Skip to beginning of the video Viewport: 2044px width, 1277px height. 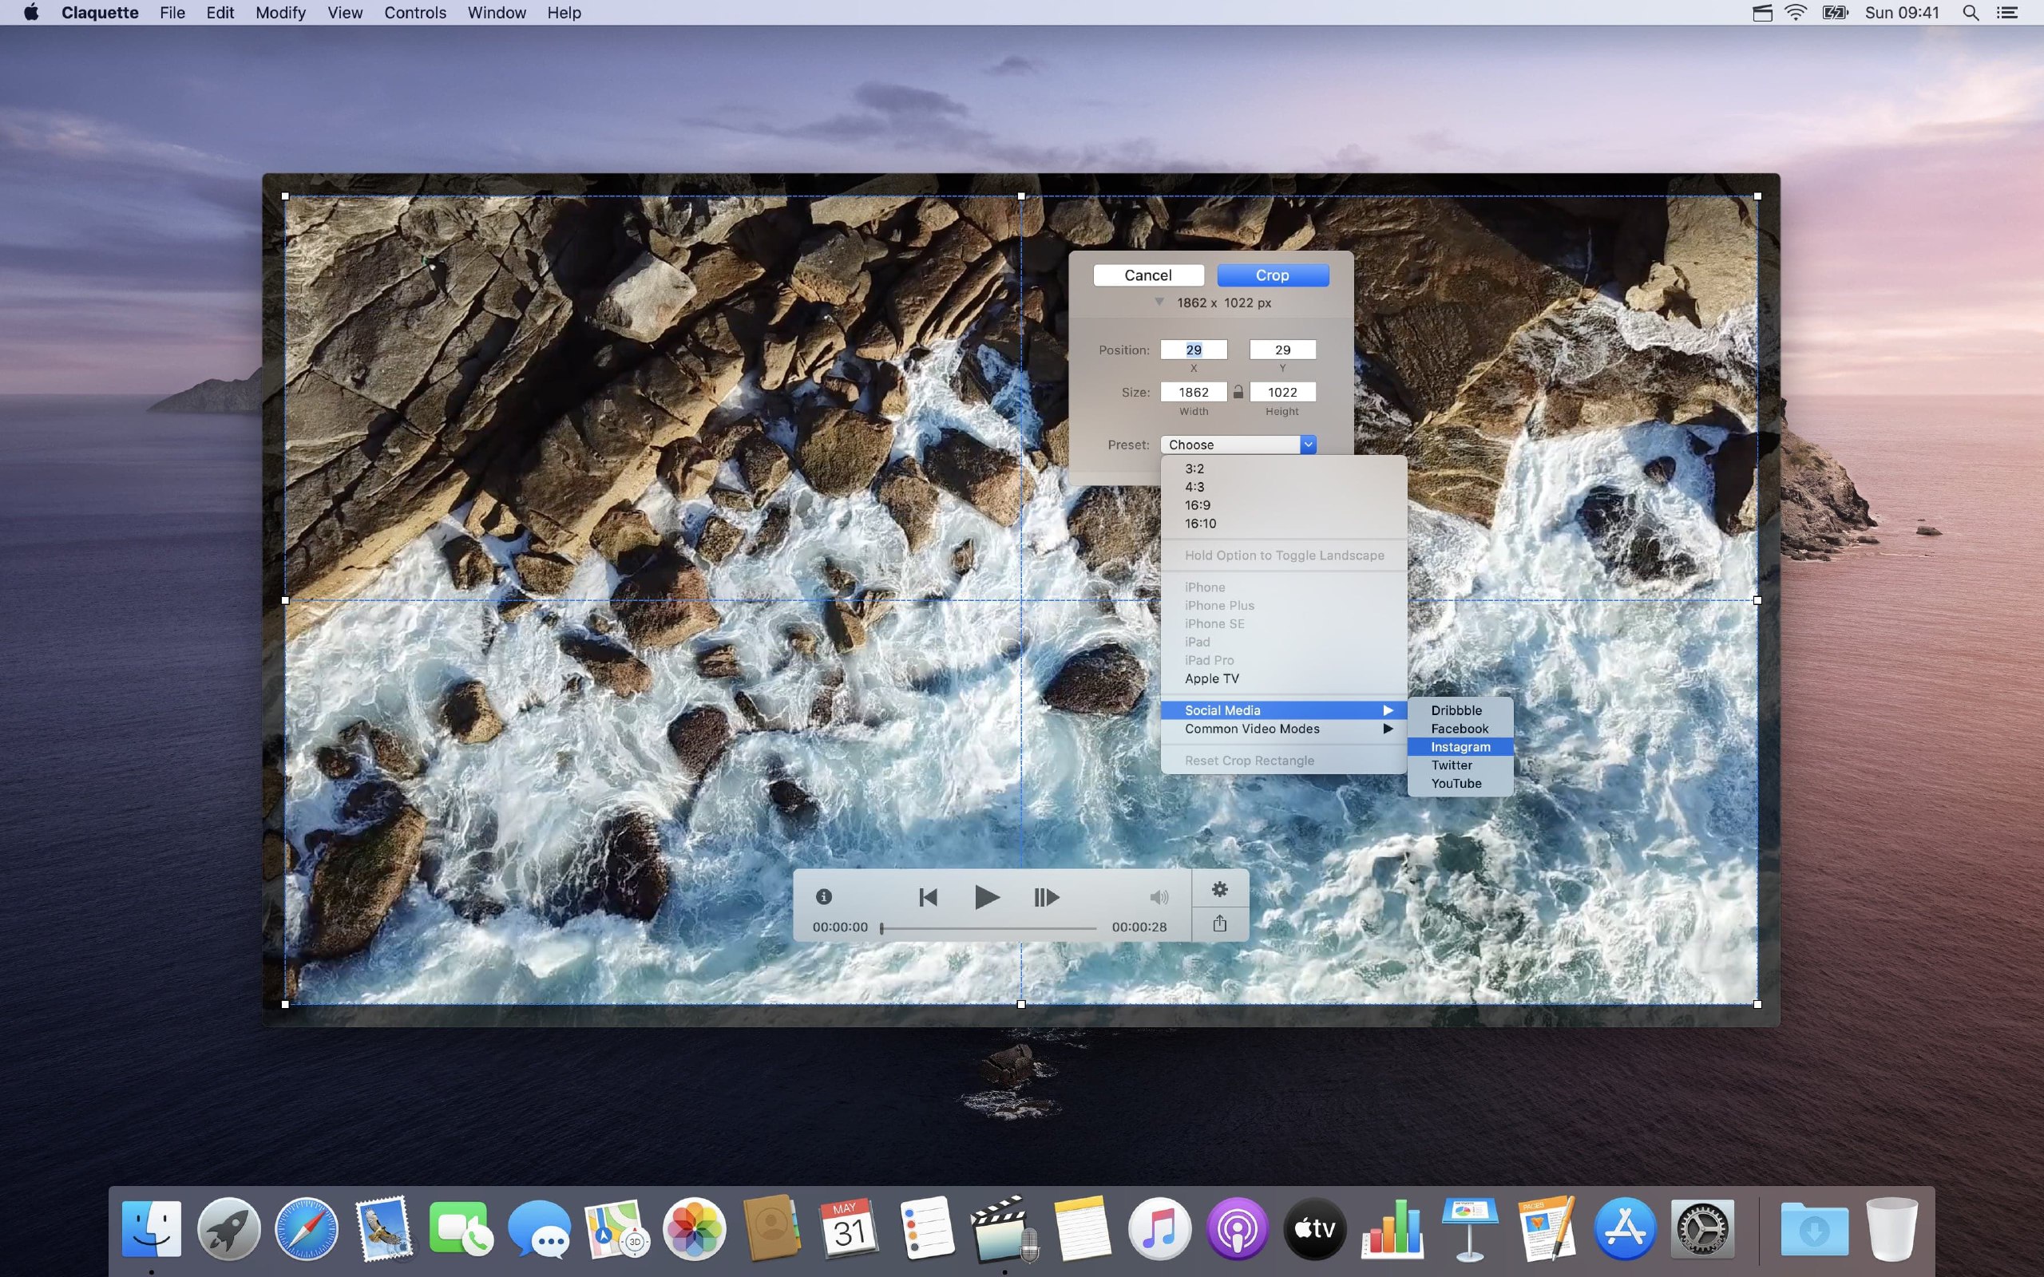tap(928, 897)
